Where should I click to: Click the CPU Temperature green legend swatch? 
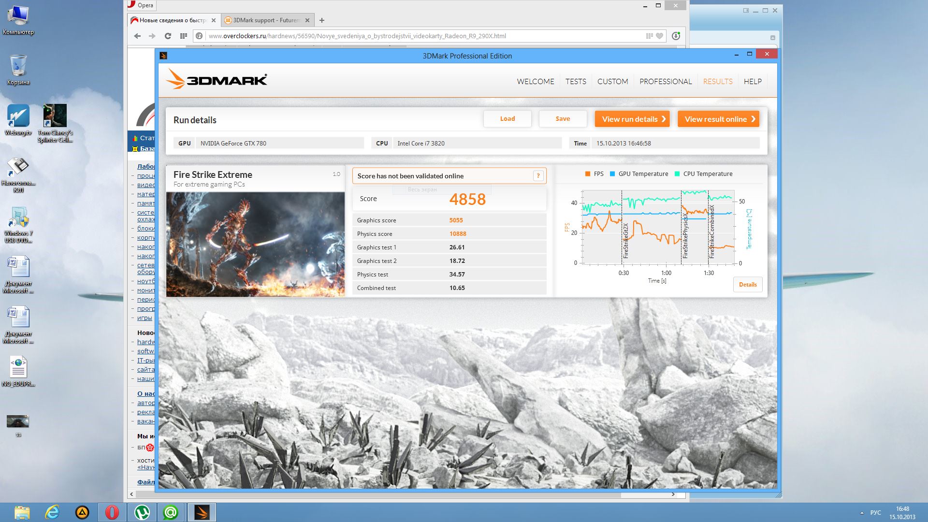coord(677,174)
